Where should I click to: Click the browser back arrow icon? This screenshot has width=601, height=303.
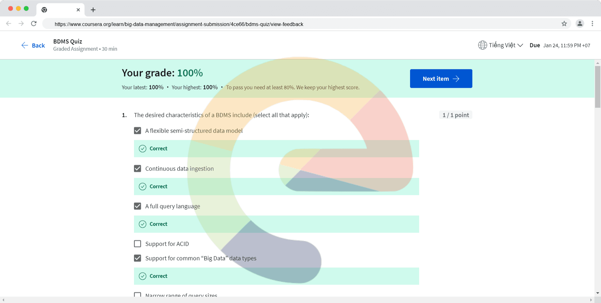[x=9, y=24]
